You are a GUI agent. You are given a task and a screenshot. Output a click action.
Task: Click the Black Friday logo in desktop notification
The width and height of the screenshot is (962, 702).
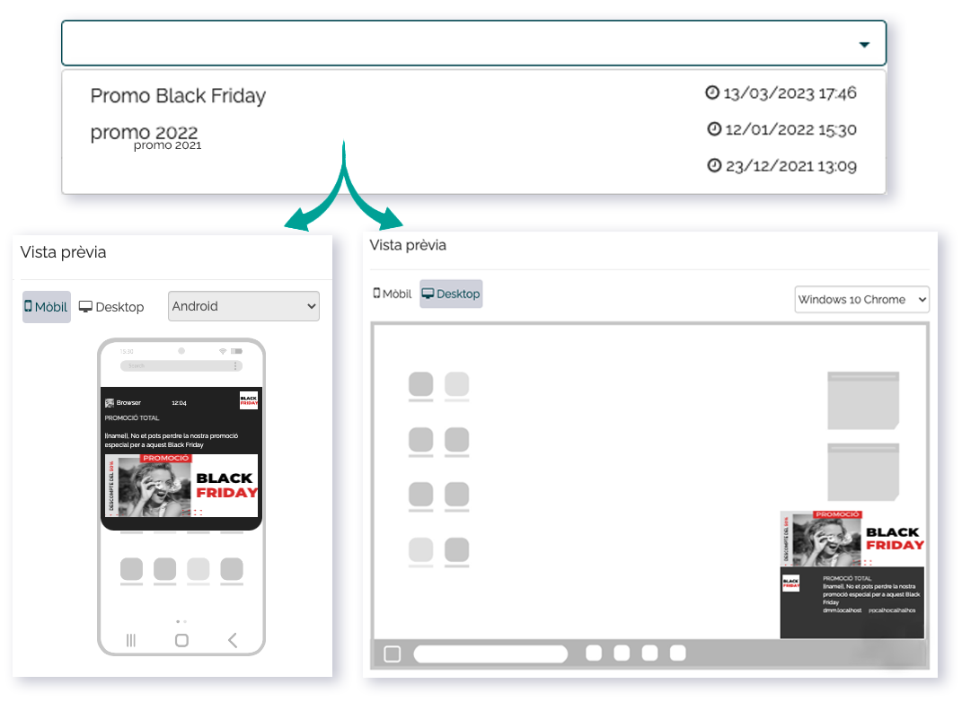click(790, 583)
